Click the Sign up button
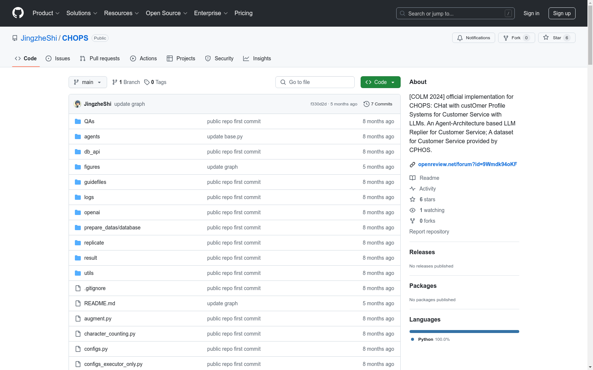593x370 pixels. click(x=561, y=13)
